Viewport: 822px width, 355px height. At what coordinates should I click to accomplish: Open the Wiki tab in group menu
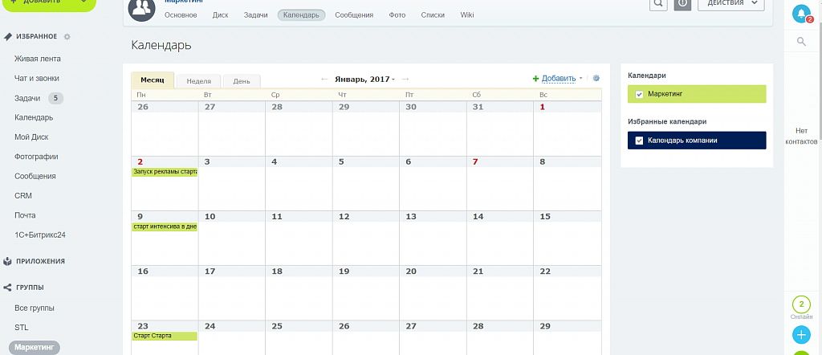(x=467, y=15)
